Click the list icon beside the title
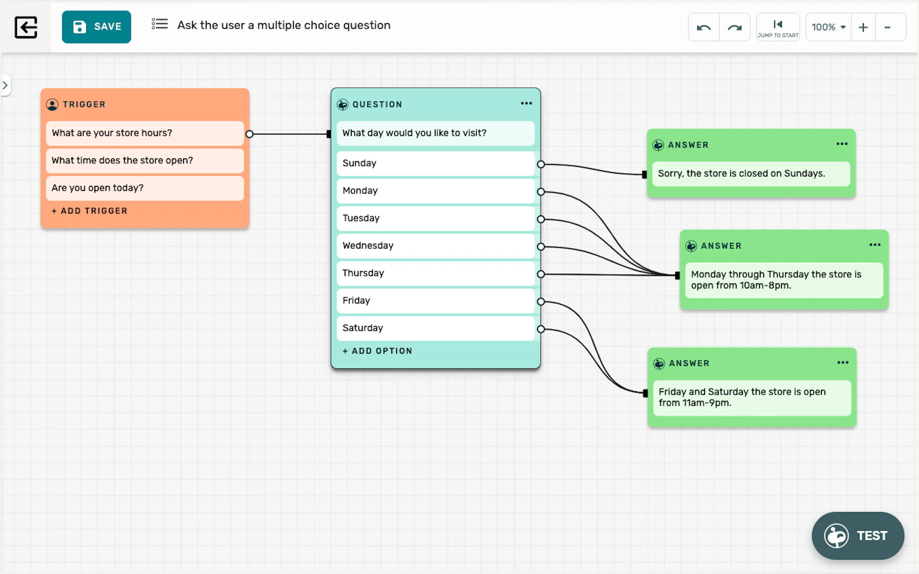 click(160, 24)
